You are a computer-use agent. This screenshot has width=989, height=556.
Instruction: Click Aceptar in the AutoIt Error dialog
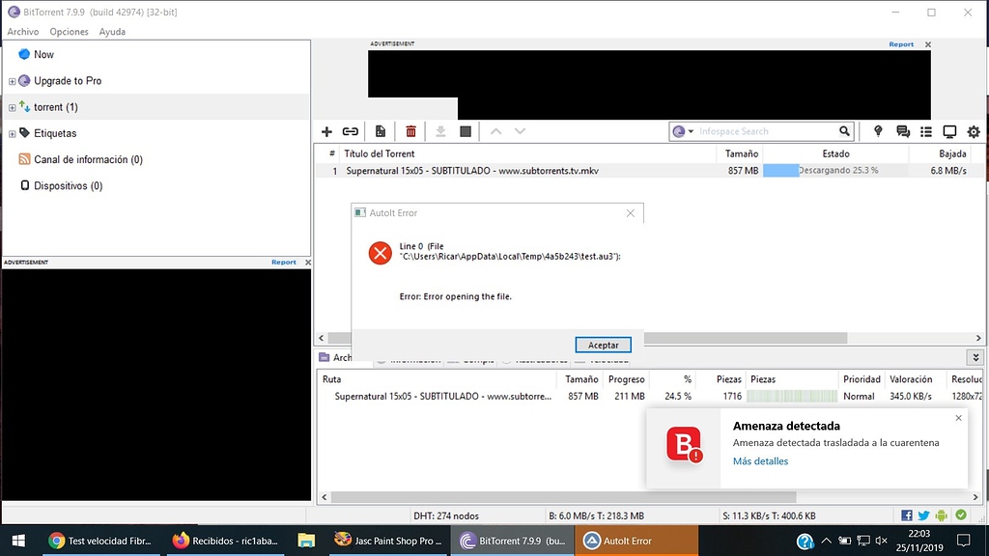(603, 345)
